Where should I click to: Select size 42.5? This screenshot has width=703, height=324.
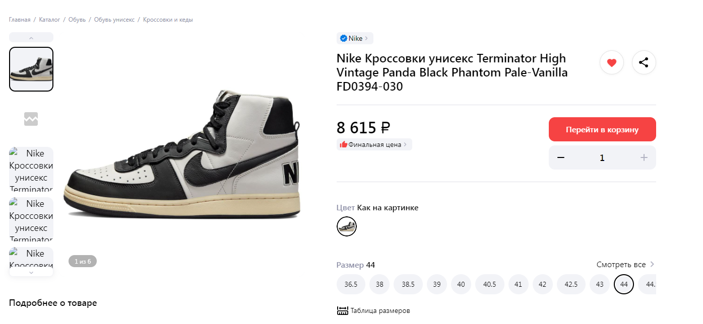click(571, 284)
